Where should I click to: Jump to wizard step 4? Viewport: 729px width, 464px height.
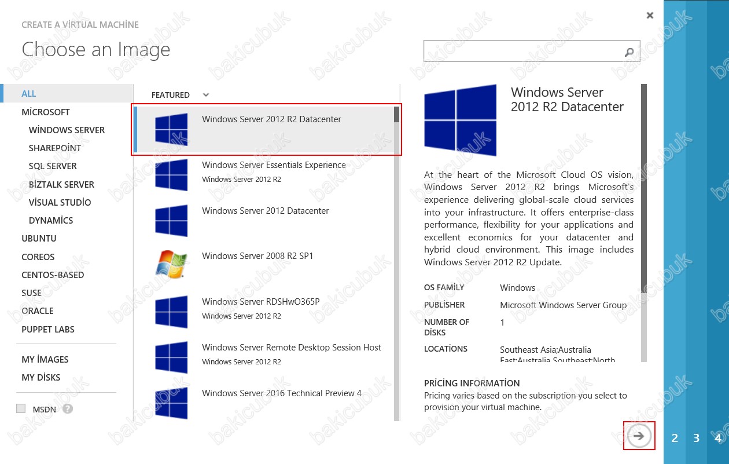click(718, 438)
